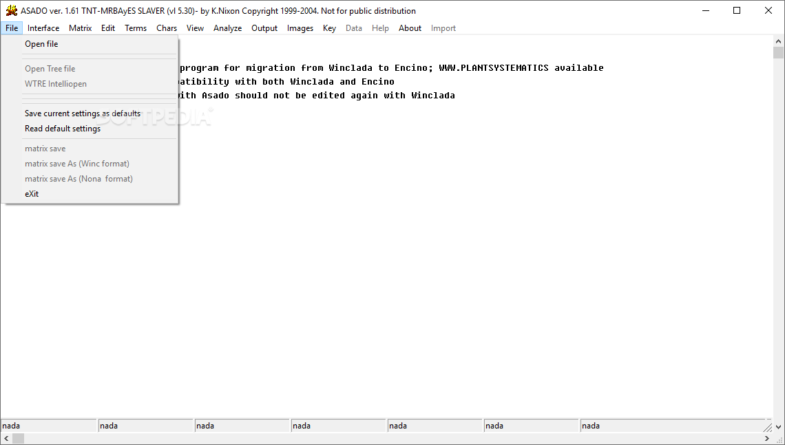
Task: Open the About menu
Action: tap(410, 28)
